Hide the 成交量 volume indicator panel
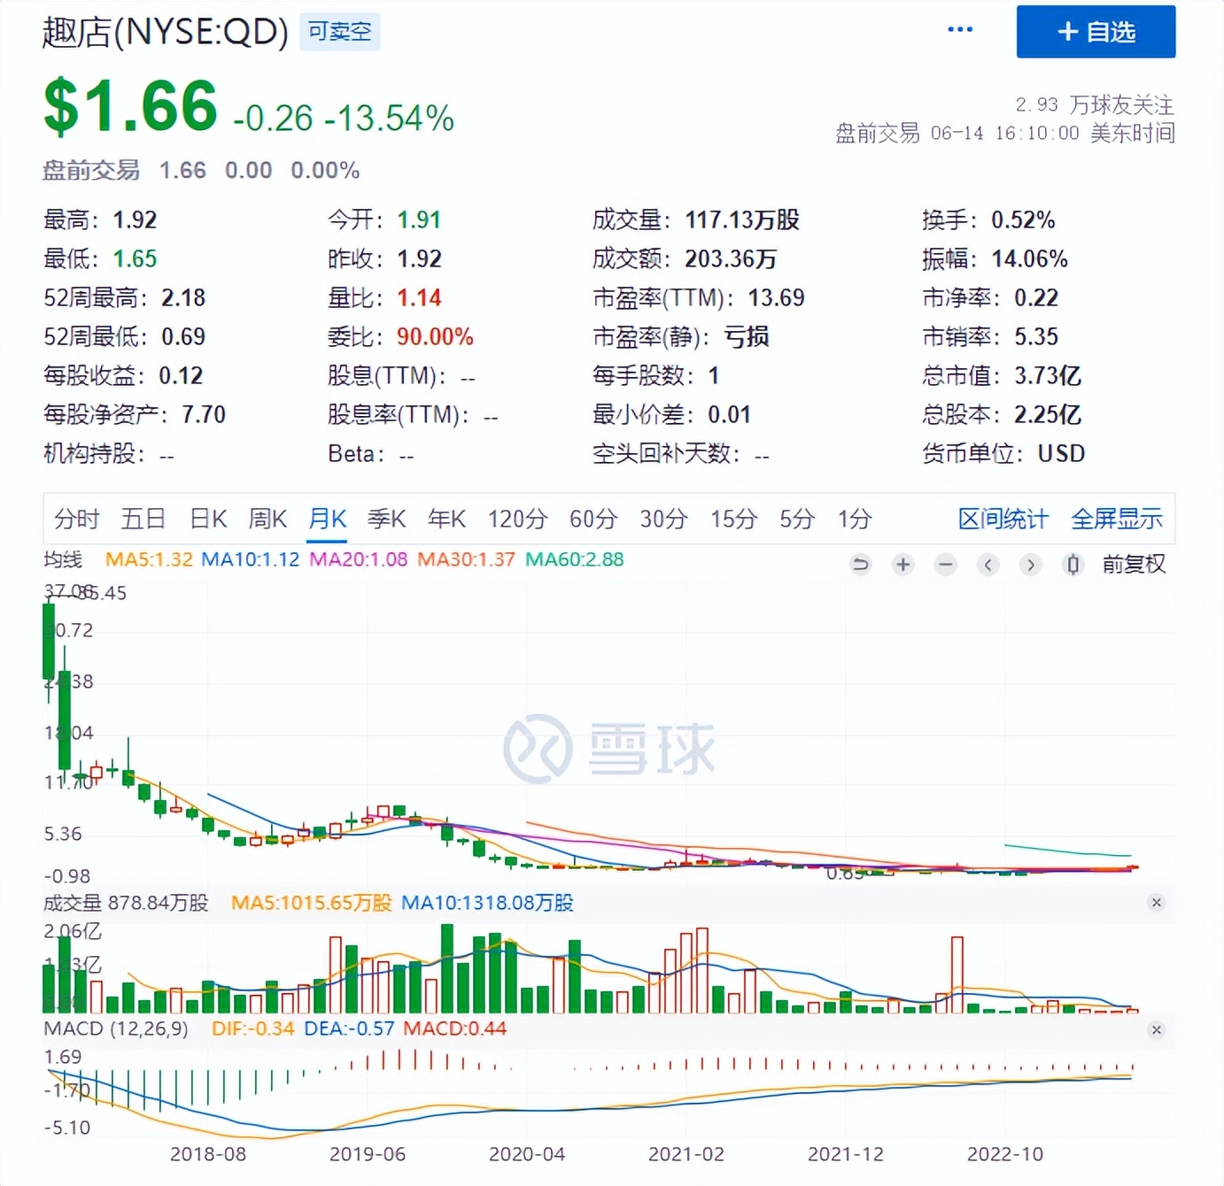This screenshot has height=1186, width=1224. [x=1157, y=903]
